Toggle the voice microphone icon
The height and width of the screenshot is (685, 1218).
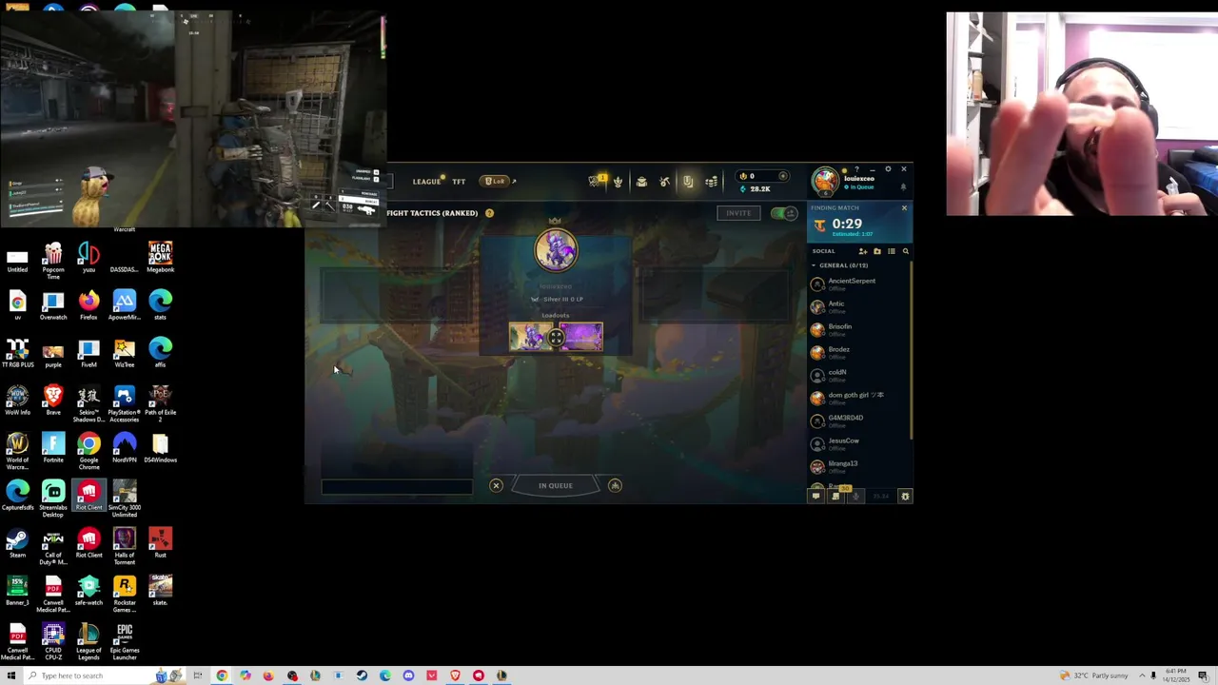(855, 497)
